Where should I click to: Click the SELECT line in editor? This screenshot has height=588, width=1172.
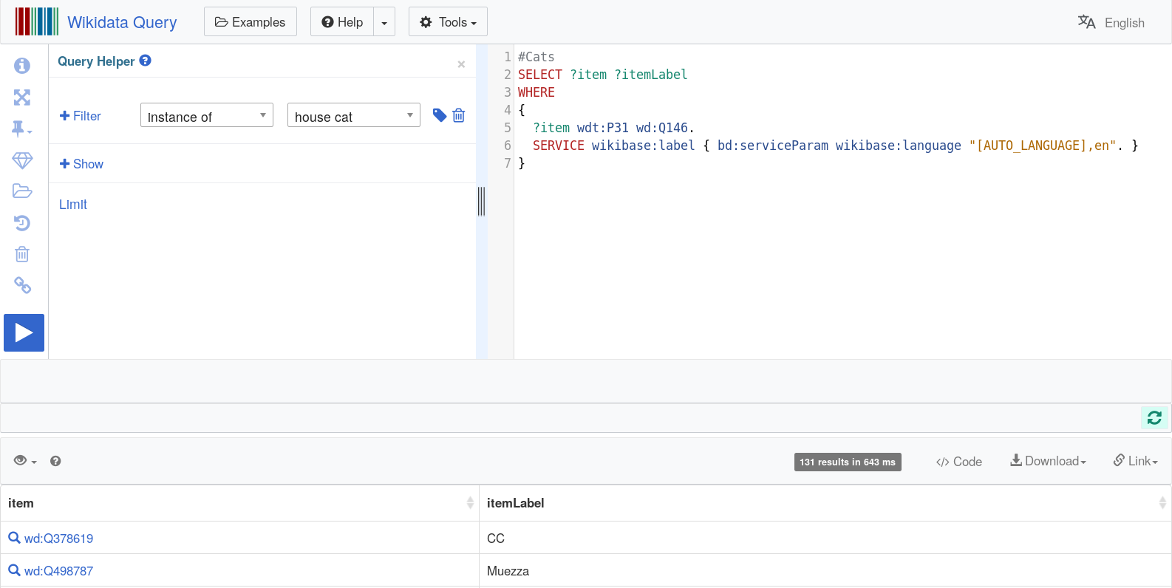602,75
